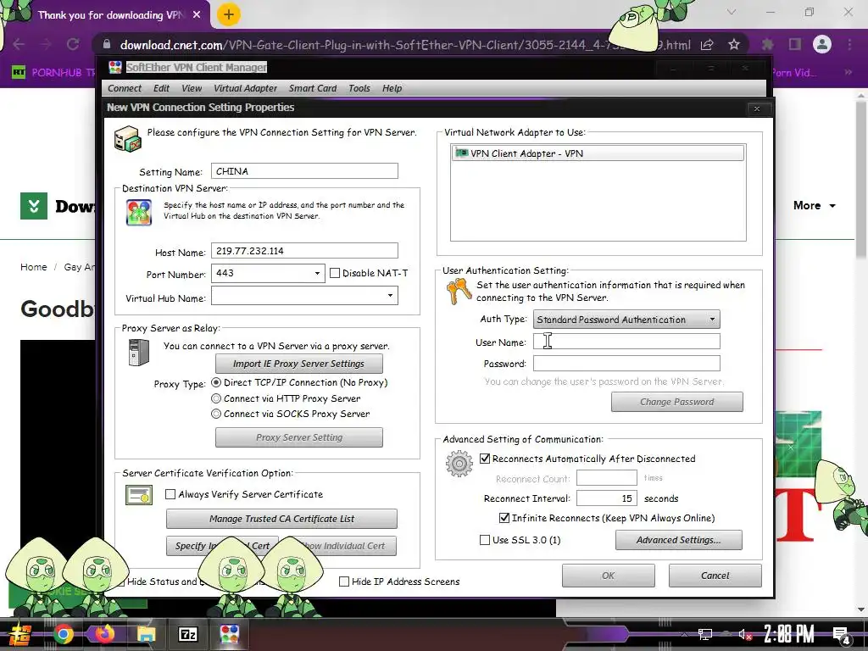Click the advanced communication gear icon

coord(459,464)
